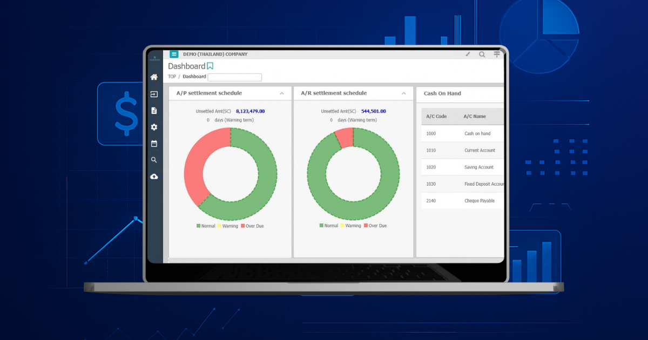Collapse the A/P settlement schedule panel
Viewport: 648px width, 340px height.
click(x=282, y=93)
